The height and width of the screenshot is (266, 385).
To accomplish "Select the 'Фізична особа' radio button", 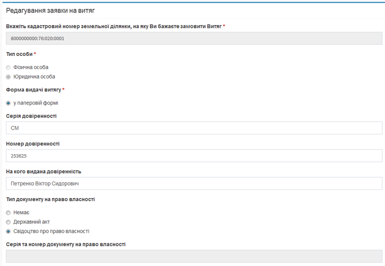I will pos(8,67).
